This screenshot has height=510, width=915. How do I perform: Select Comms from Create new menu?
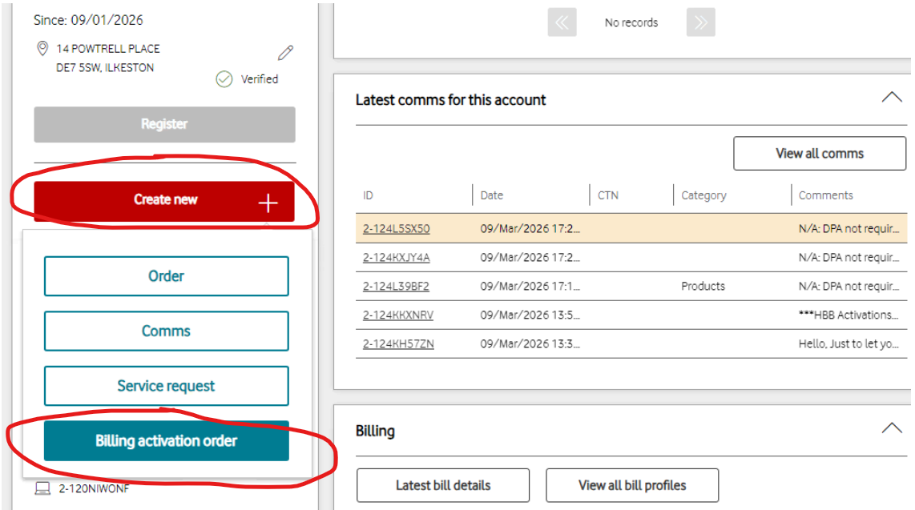pyautogui.click(x=166, y=331)
